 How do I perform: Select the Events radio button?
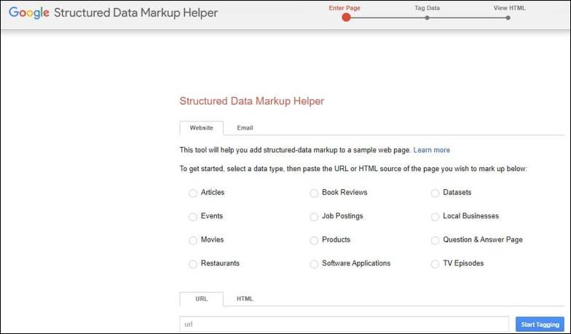tap(192, 217)
